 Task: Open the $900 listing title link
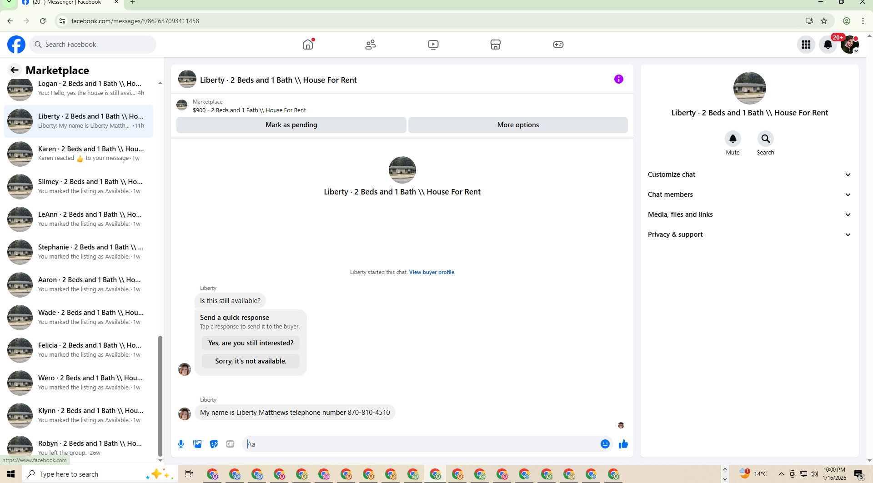click(249, 110)
